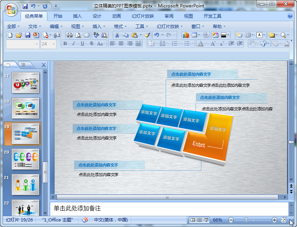Switch to Normal view in status bar
The width and height of the screenshot is (297, 227).
193,220
